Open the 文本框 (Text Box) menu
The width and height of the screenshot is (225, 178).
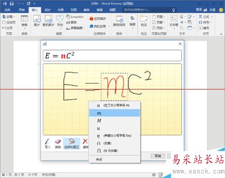[174, 22]
